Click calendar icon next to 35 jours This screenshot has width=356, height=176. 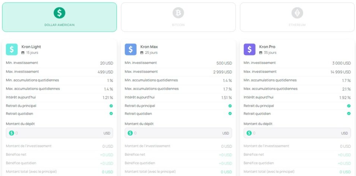pos(261,53)
